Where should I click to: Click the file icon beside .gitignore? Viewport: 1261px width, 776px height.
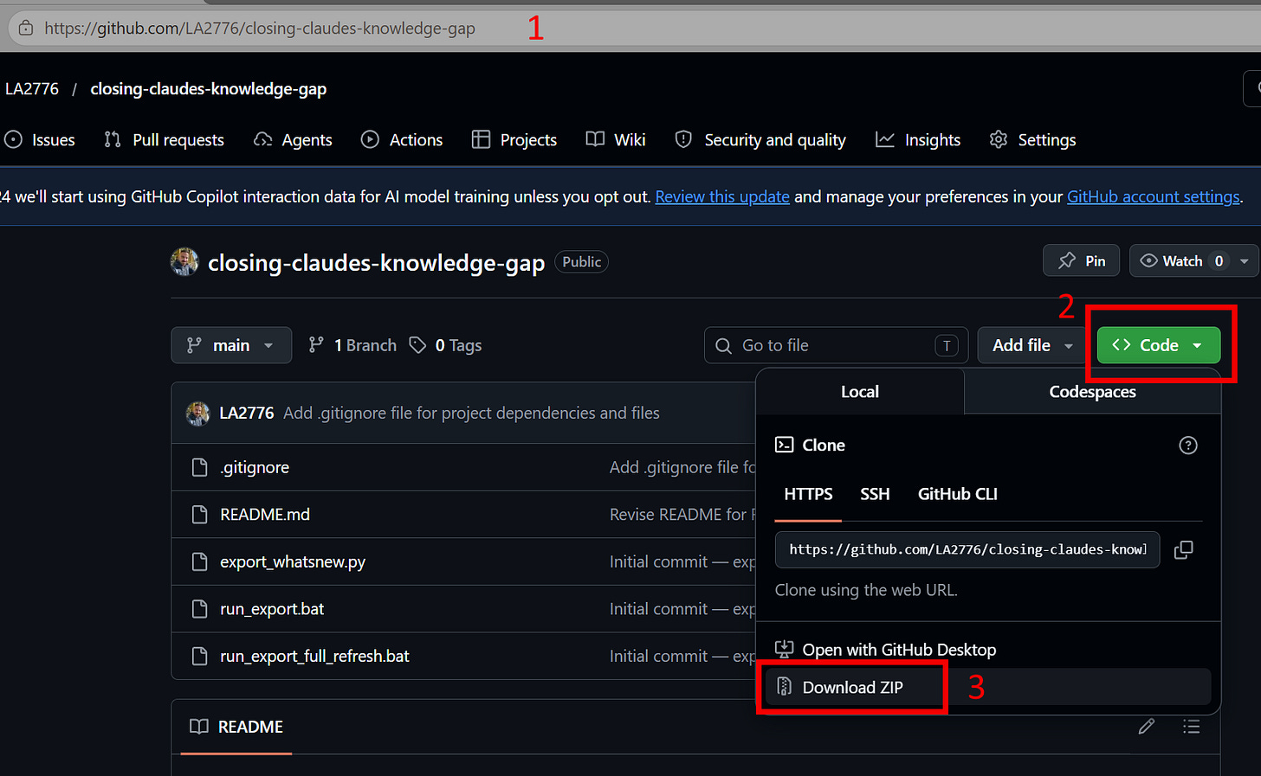tap(199, 467)
